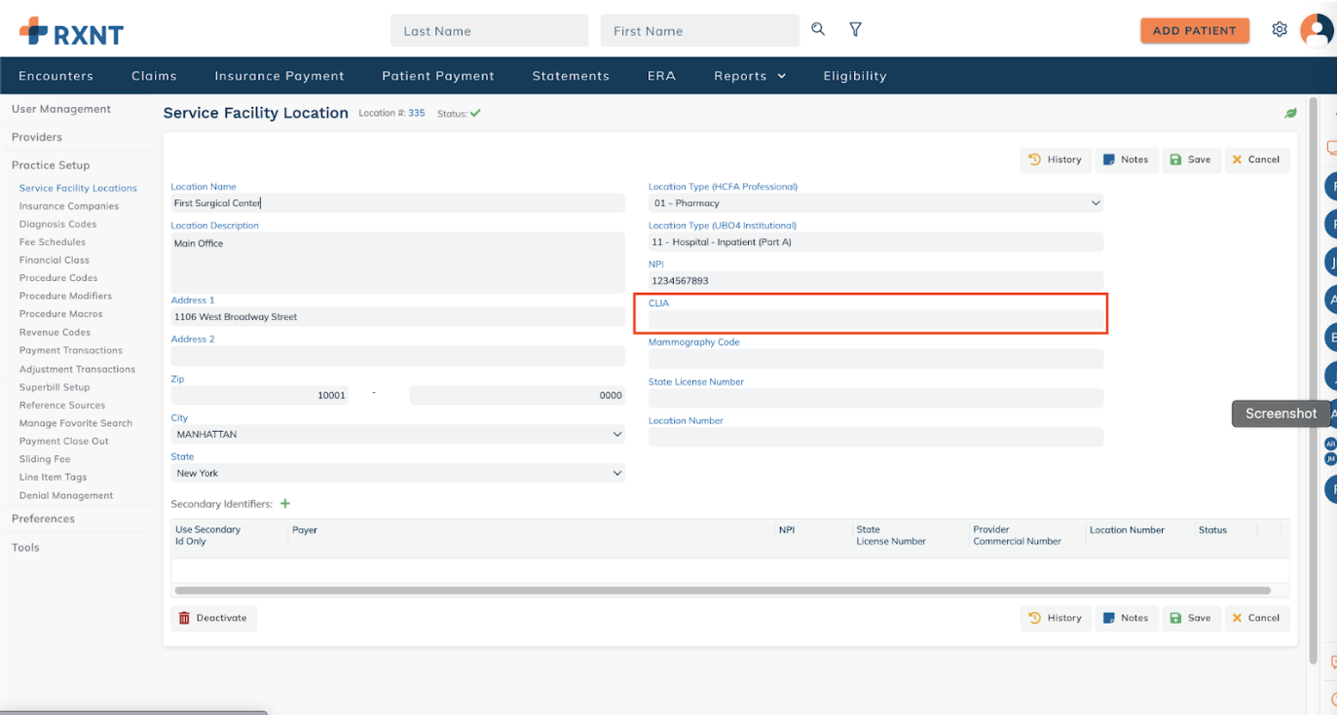Click the patient search magnifier icon
The image size is (1338, 716).
(x=818, y=30)
